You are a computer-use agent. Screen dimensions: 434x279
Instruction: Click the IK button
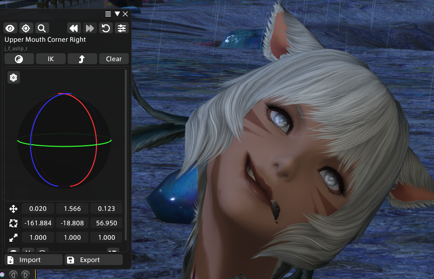[51, 59]
